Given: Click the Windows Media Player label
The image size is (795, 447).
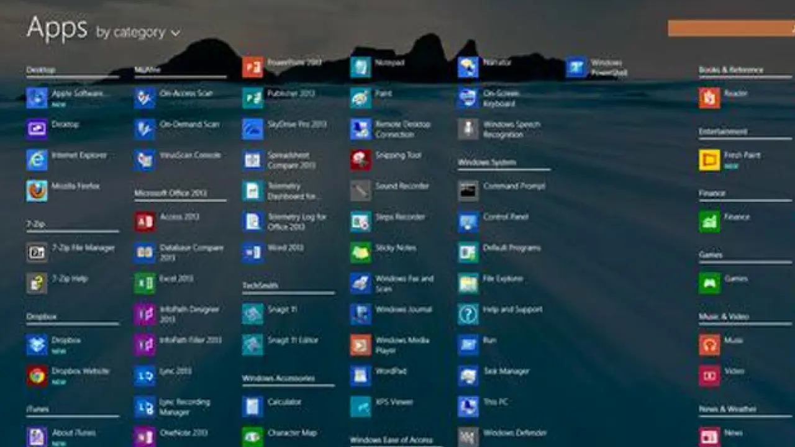Looking at the screenshot, I should (x=402, y=345).
